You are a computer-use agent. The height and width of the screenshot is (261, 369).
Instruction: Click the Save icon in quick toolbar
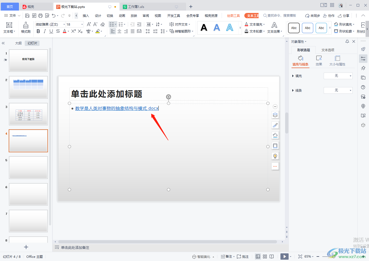(27, 16)
